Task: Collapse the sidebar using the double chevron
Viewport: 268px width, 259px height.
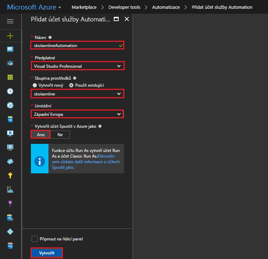Action: (x=60, y=7)
